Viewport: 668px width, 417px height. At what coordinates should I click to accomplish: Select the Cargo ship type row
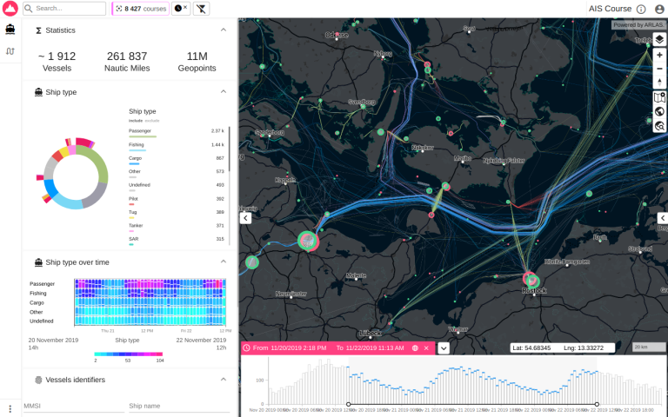pyautogui.click(x=177, y=160)
